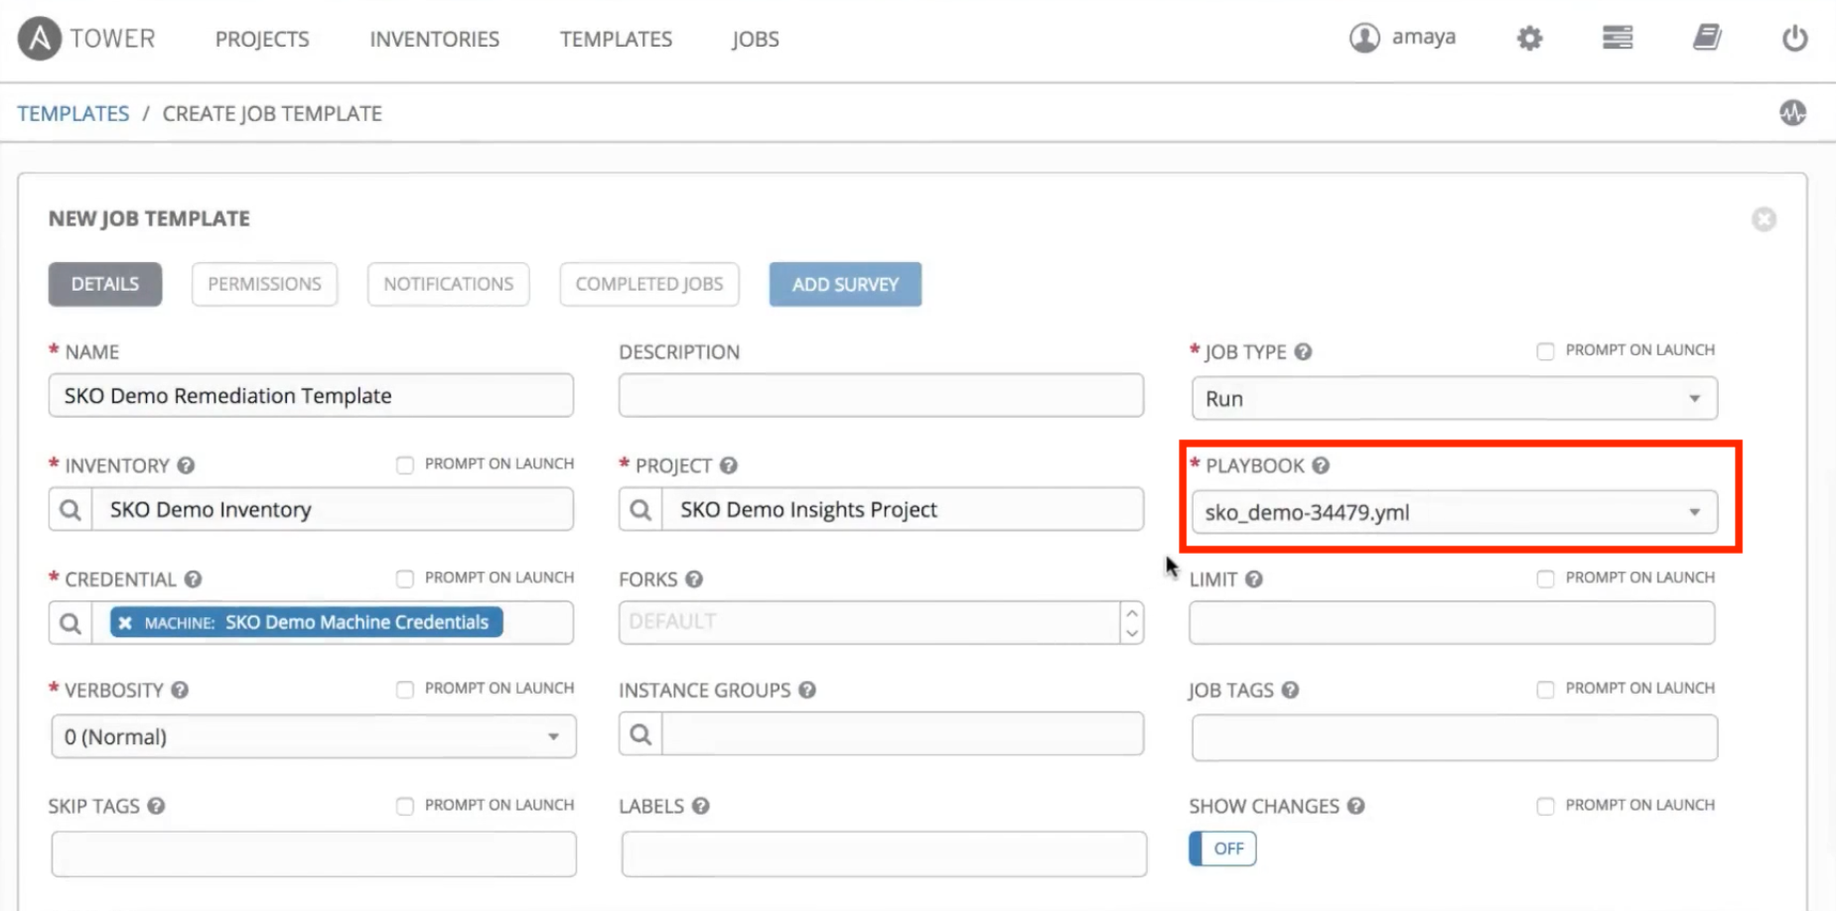Click the power/logout icon
The image size is (1836, 911).
tap(1794, 38)
